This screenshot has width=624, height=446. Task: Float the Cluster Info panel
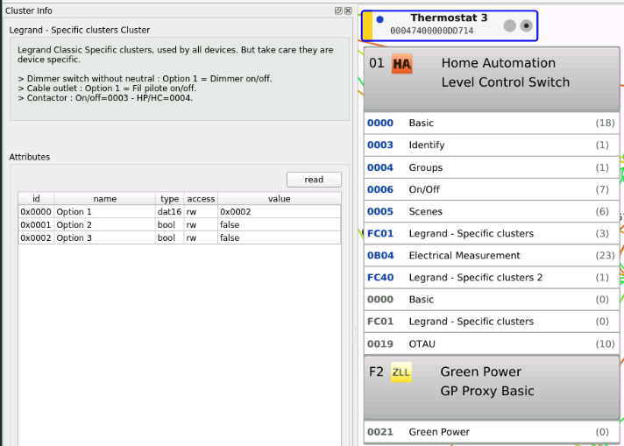point(338,11)
